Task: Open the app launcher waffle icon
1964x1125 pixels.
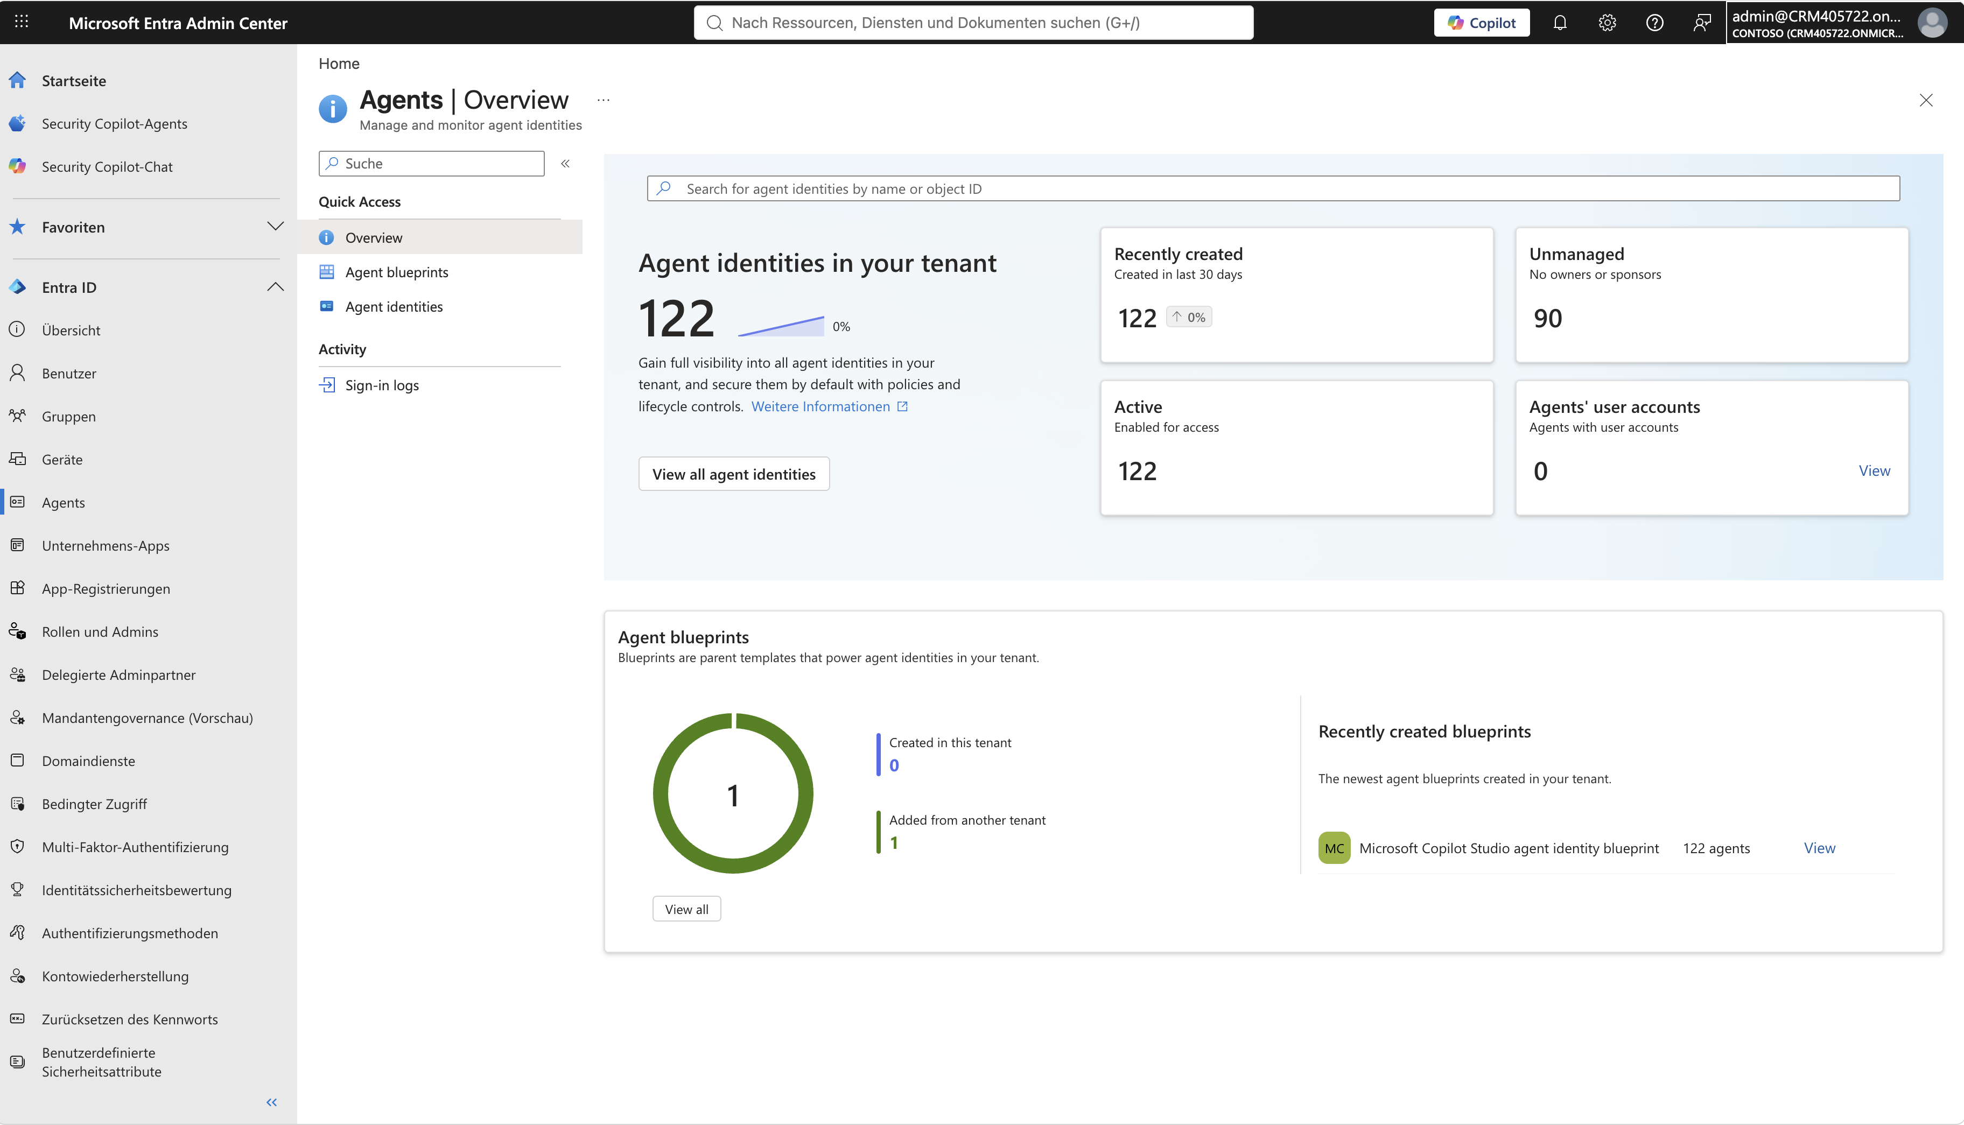Action: 22,23
